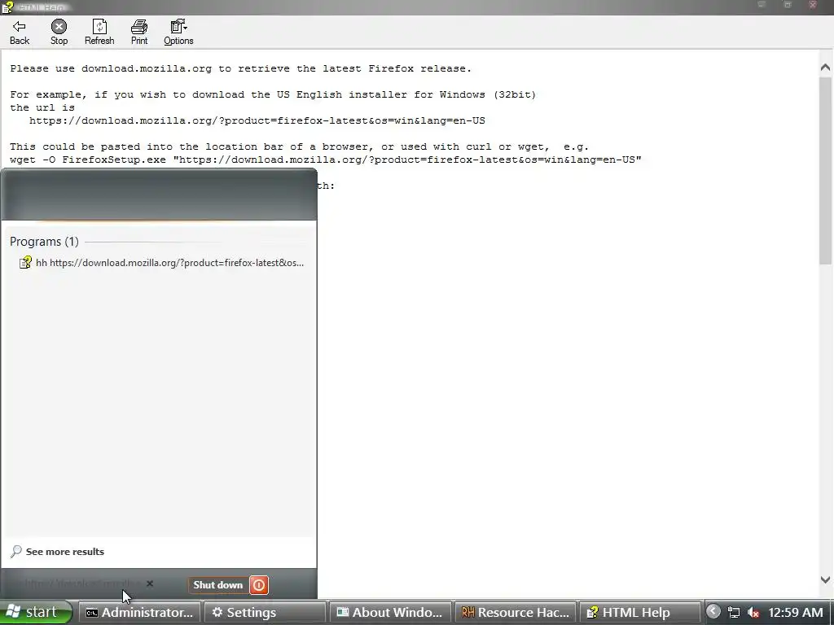The image size is (834, 625).
Task: Switch to Settings taskbar item
Action: pyautogui.click(x=265, y=612)
